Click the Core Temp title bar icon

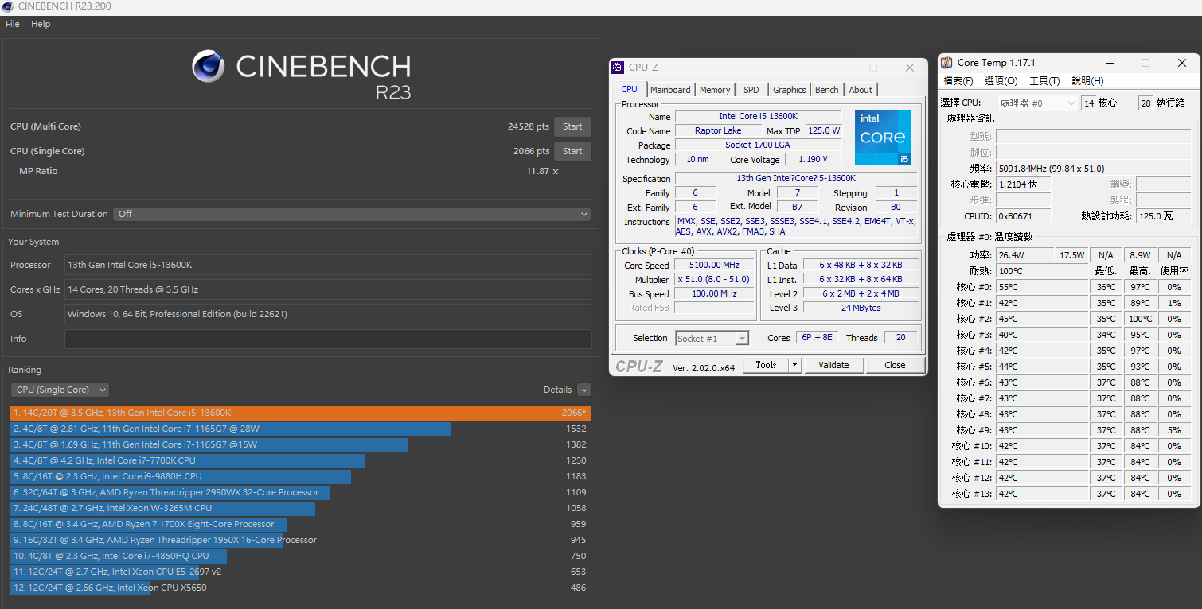tap(946, 63)
